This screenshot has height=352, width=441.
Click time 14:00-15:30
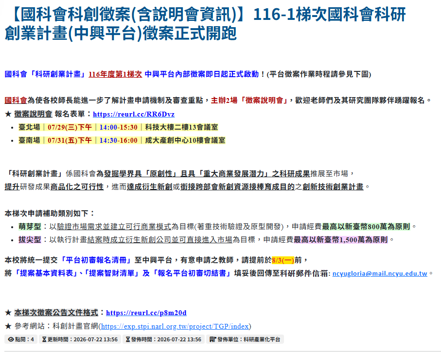tap(119, 127)
